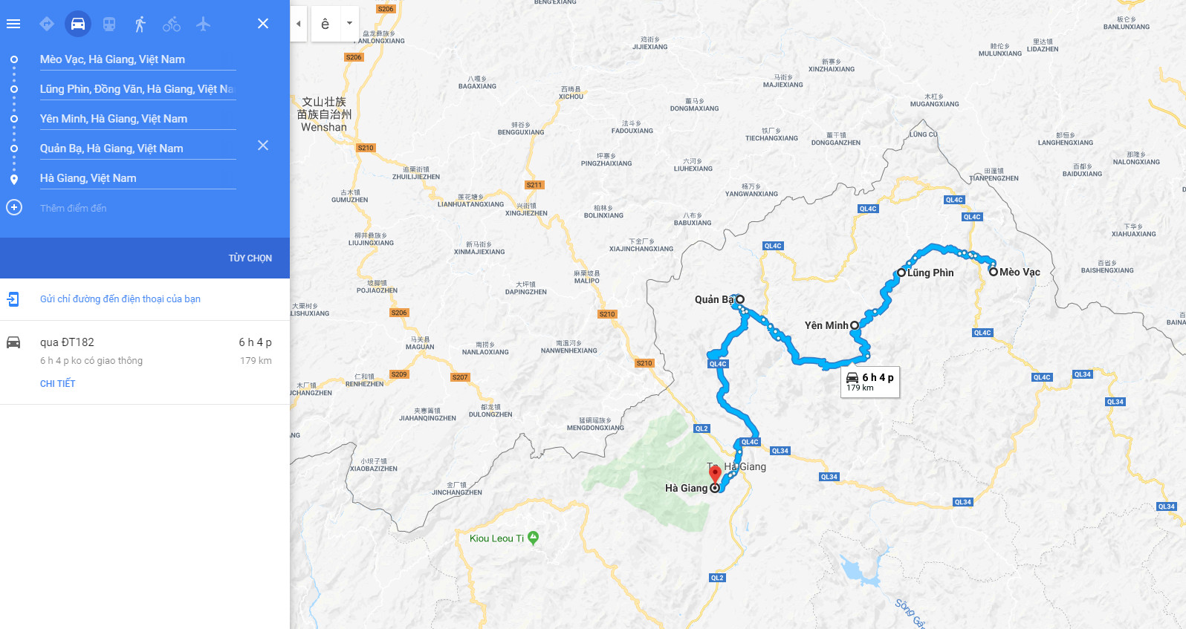The width and height of the screenshot is (1186, 629).
Task: Edit the Mèo Vạc starting point field
Action: [x=138, y=59]
